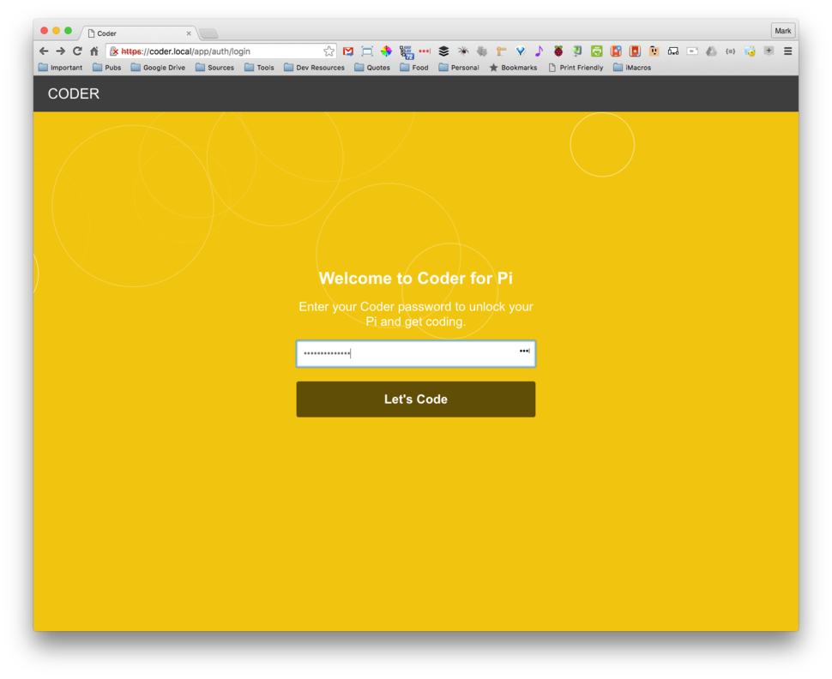Click the CODER logo in the header
The height and width of the screenshot is (679, 832).
pyautogui.click(x=74, y=94)
